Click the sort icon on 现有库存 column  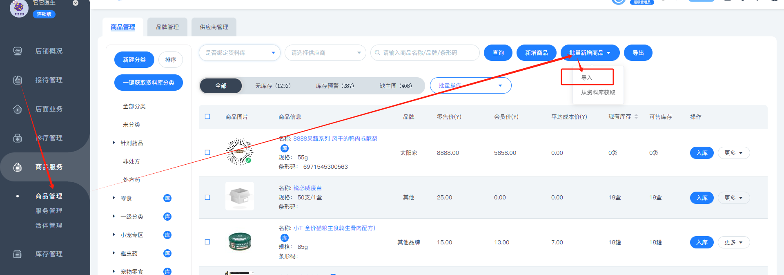[x=636, y=117]
